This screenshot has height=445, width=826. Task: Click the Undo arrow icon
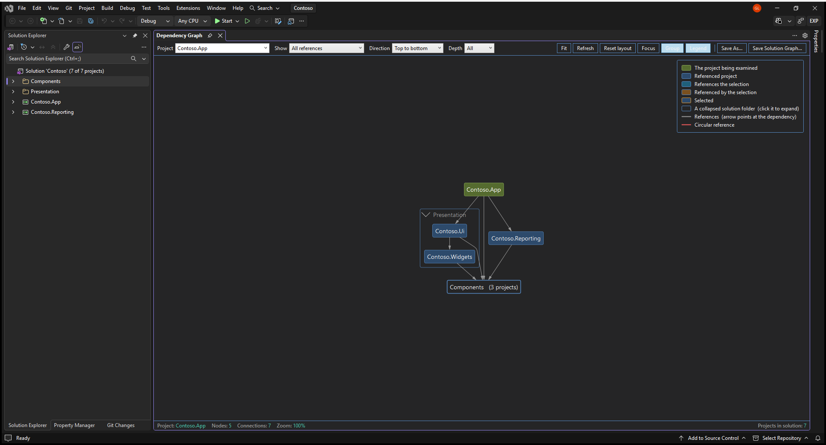pyautogui.click(x=104, y=21)
